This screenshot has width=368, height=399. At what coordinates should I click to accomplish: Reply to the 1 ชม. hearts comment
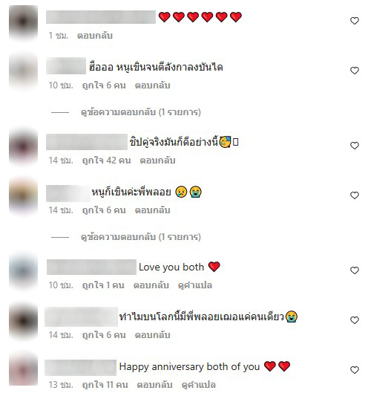pyautogui.click(x=95, y=36)
